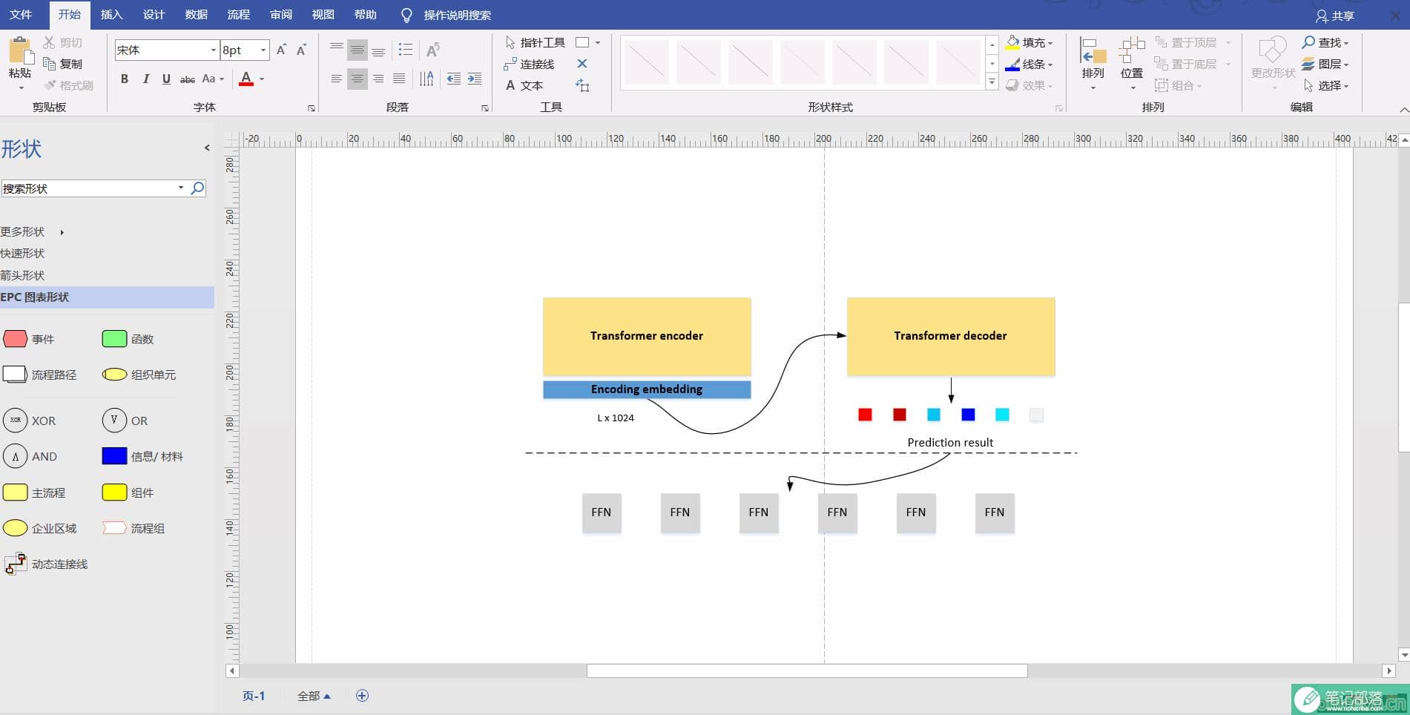Click the font color A icon
The height and width of the screenshot is (715, 1410).
(x=246, y=79)
